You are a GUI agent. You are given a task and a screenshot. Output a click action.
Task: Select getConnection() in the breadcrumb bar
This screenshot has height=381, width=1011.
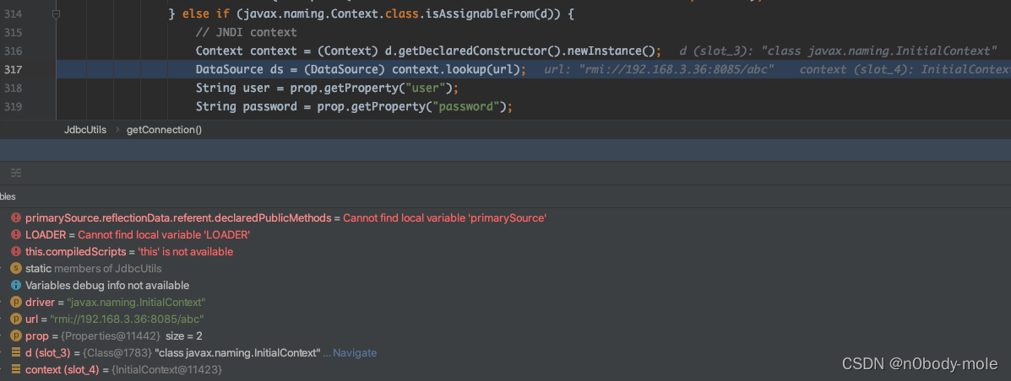point(165,129)
